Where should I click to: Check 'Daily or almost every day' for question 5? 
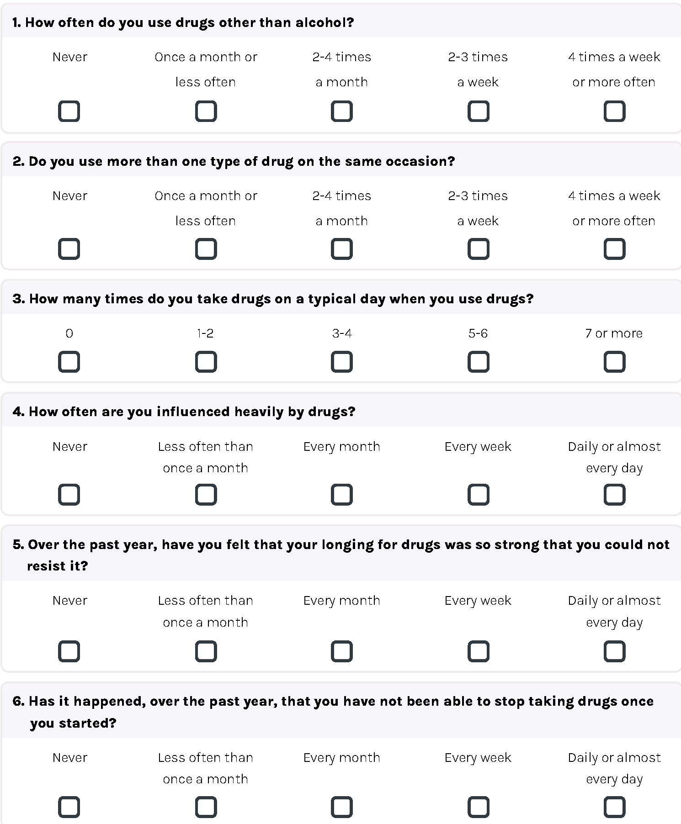pos(615,652)
